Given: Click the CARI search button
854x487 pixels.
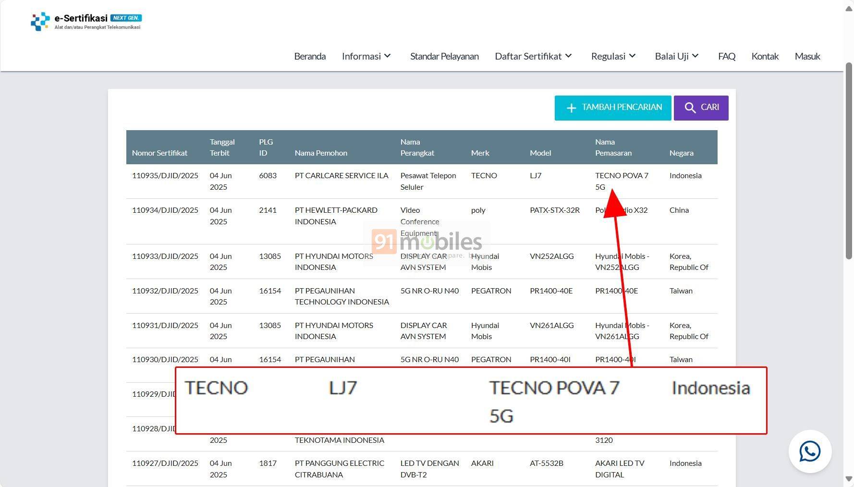Looking at the screenshot, I should (x=701, y=108).
